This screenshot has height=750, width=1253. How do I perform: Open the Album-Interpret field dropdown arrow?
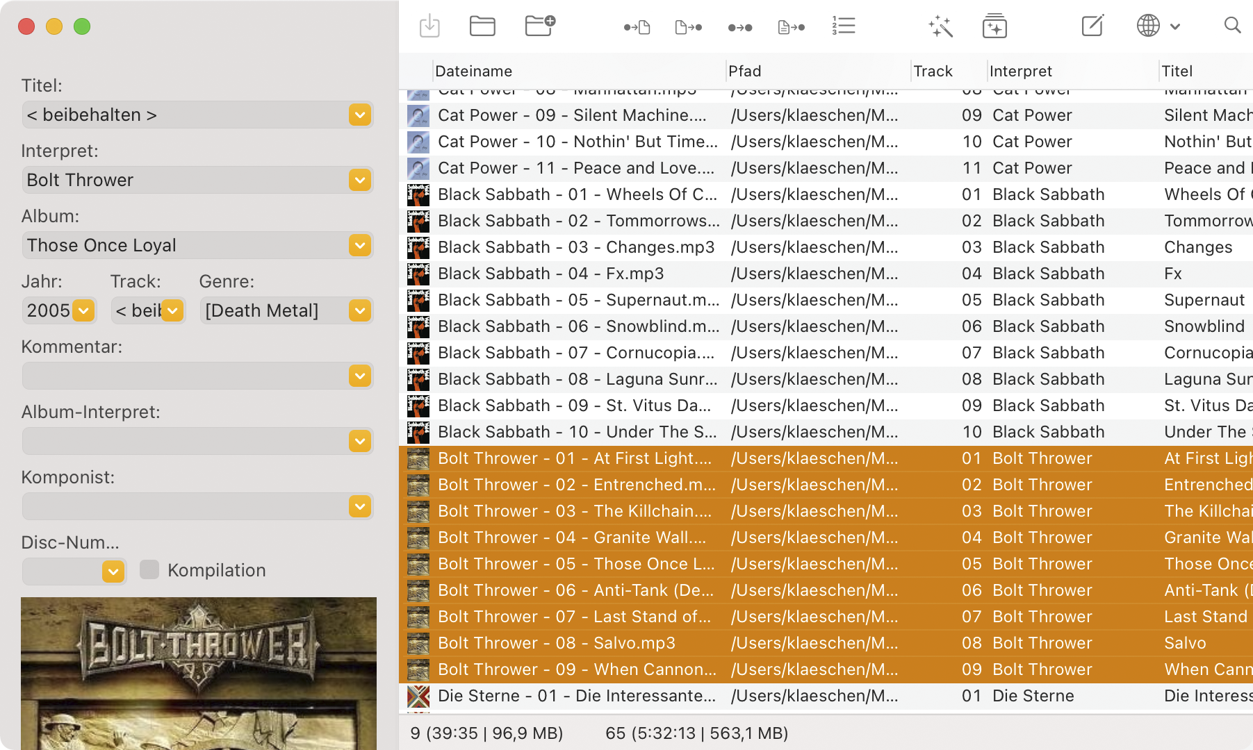pyautogui.click(x=360, y=441)
